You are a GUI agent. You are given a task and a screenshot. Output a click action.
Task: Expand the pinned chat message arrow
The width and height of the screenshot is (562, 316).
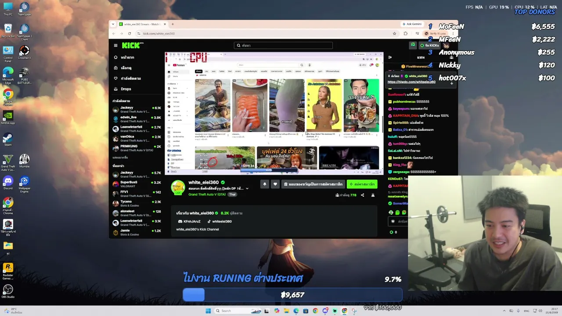(451, 83)
